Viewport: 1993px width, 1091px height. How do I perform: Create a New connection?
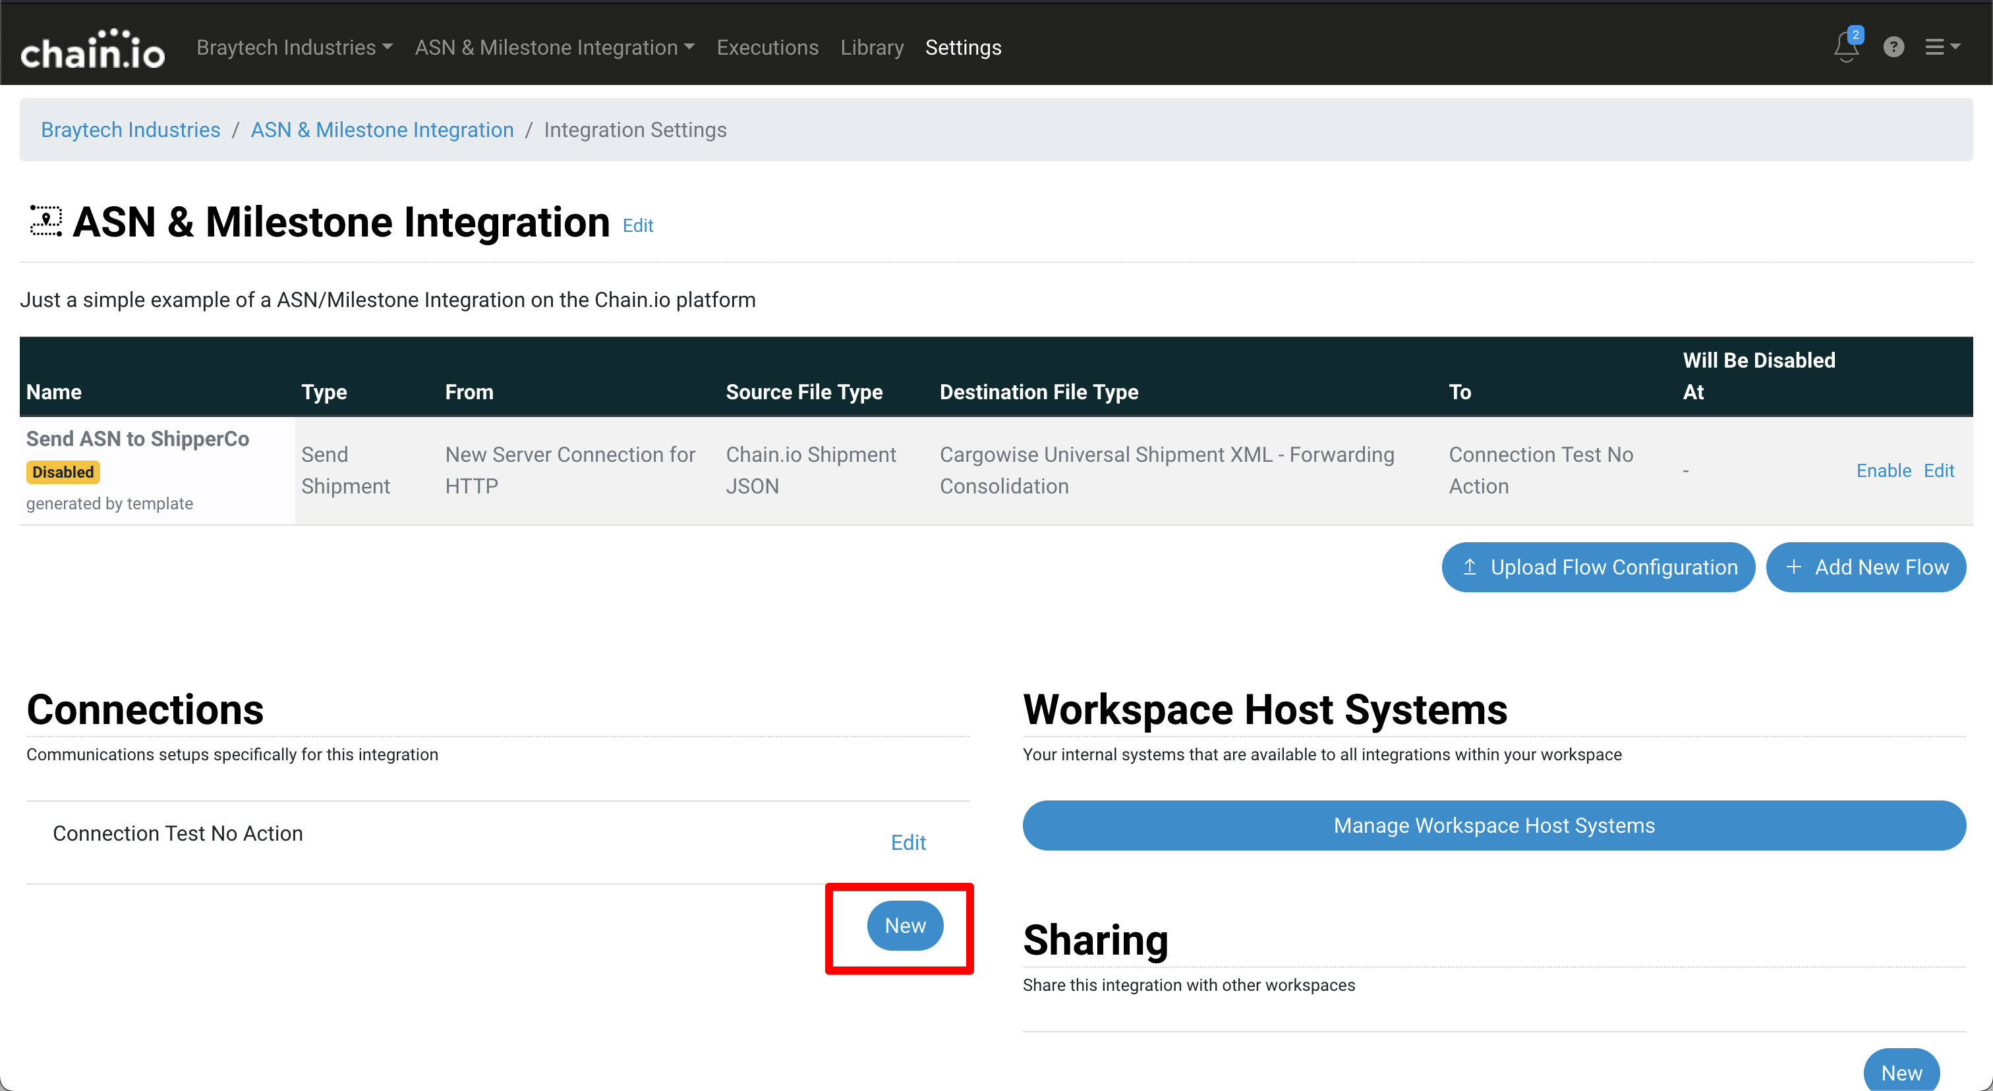(905, 926)
